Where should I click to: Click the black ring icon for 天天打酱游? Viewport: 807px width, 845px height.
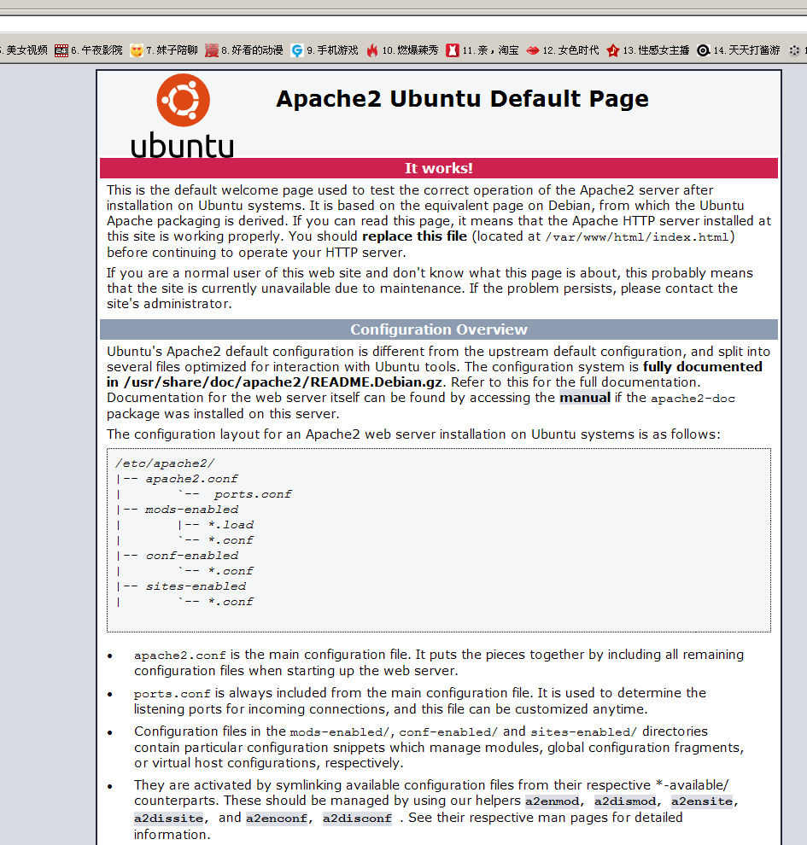coord(704,50)
